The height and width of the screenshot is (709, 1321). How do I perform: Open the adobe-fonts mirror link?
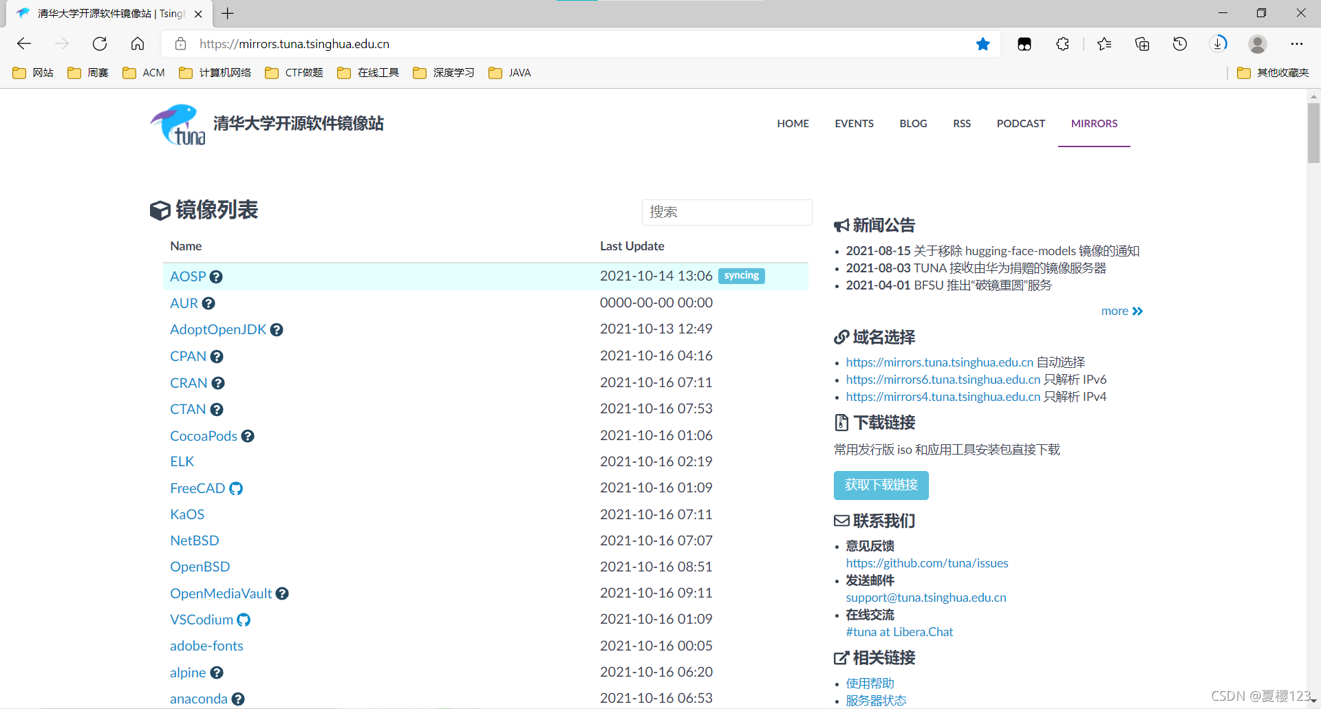coord(206,646)
